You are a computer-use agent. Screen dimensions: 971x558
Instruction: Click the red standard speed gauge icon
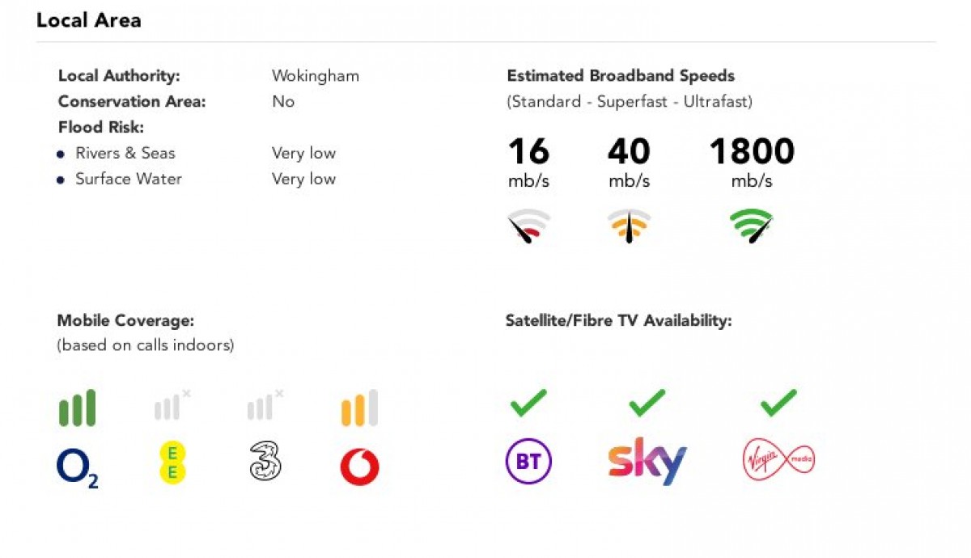coord(528,226)
